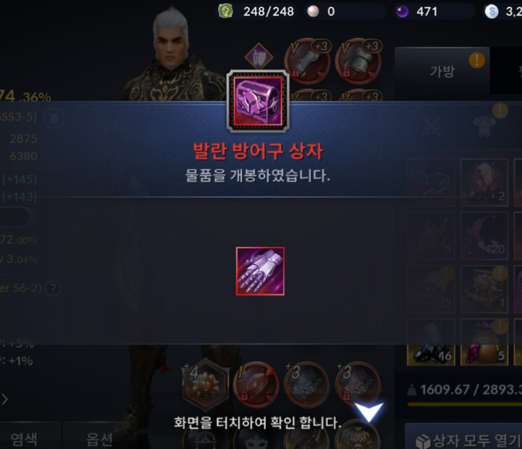The height and width of the screenshot is (449, 522).
Task: Click the question mark help icon
Action: (53, 288)
